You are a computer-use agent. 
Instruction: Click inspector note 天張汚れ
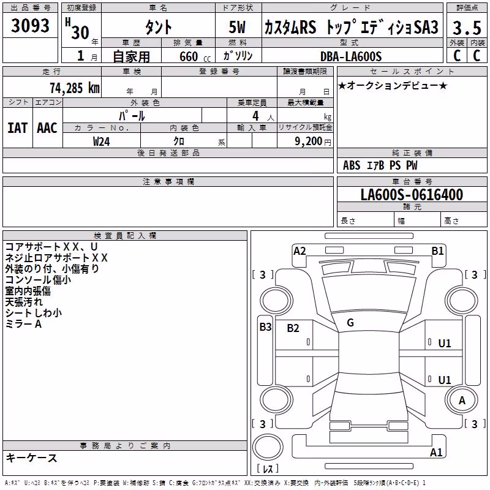pyautogui.click(x=23, y=302)
